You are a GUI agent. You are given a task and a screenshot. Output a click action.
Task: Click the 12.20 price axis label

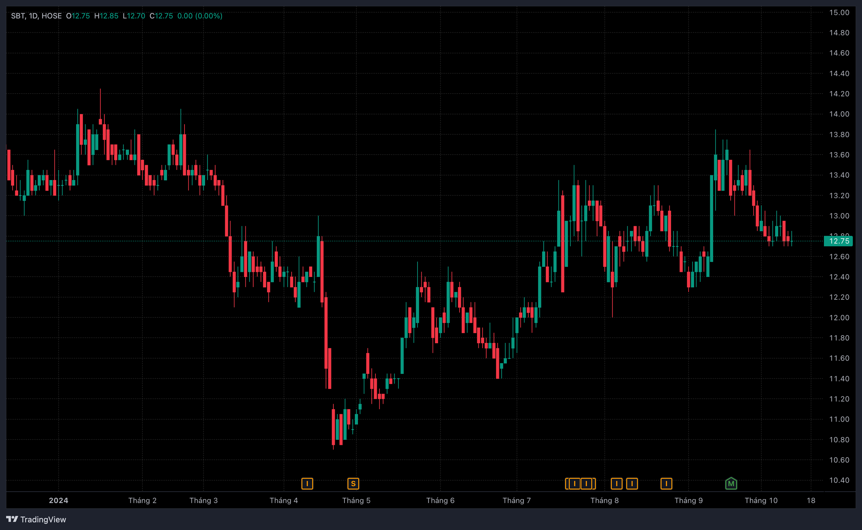pos(839,297)
